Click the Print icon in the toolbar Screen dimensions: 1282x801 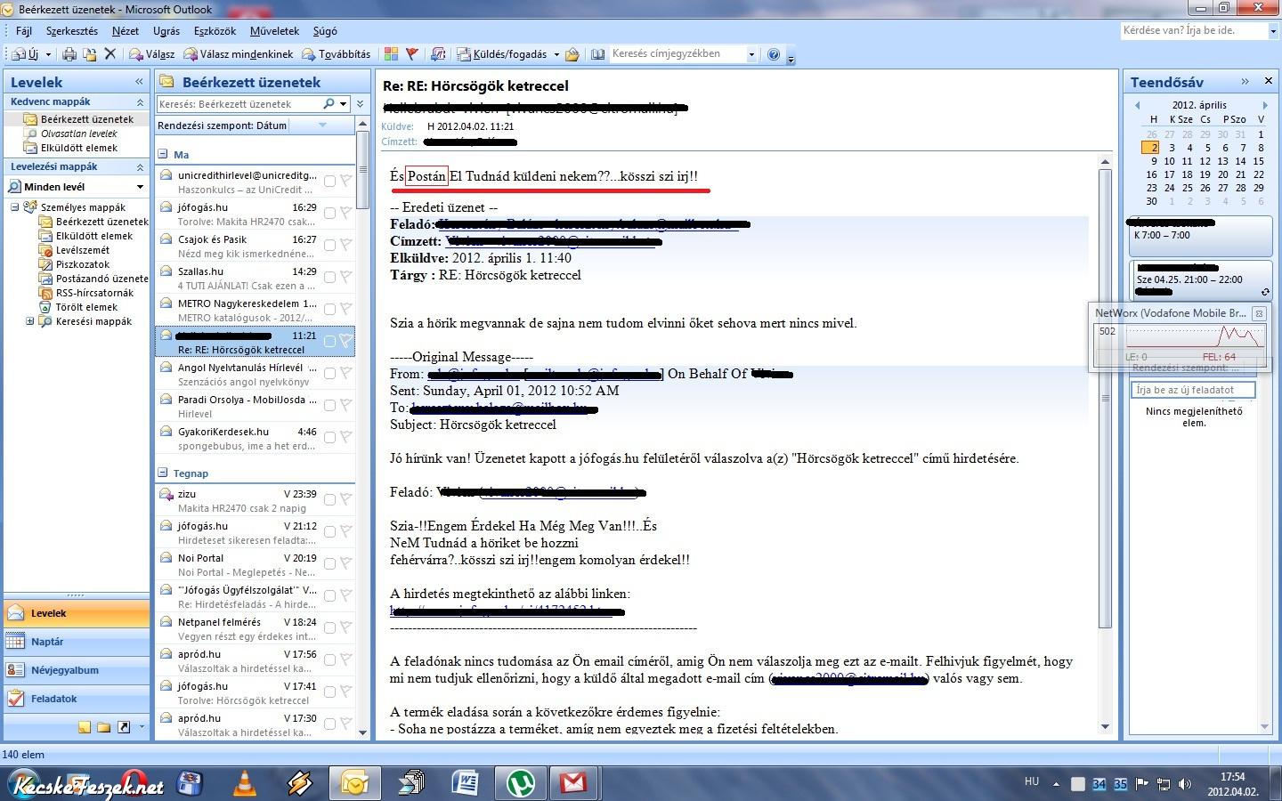(69, 54)
